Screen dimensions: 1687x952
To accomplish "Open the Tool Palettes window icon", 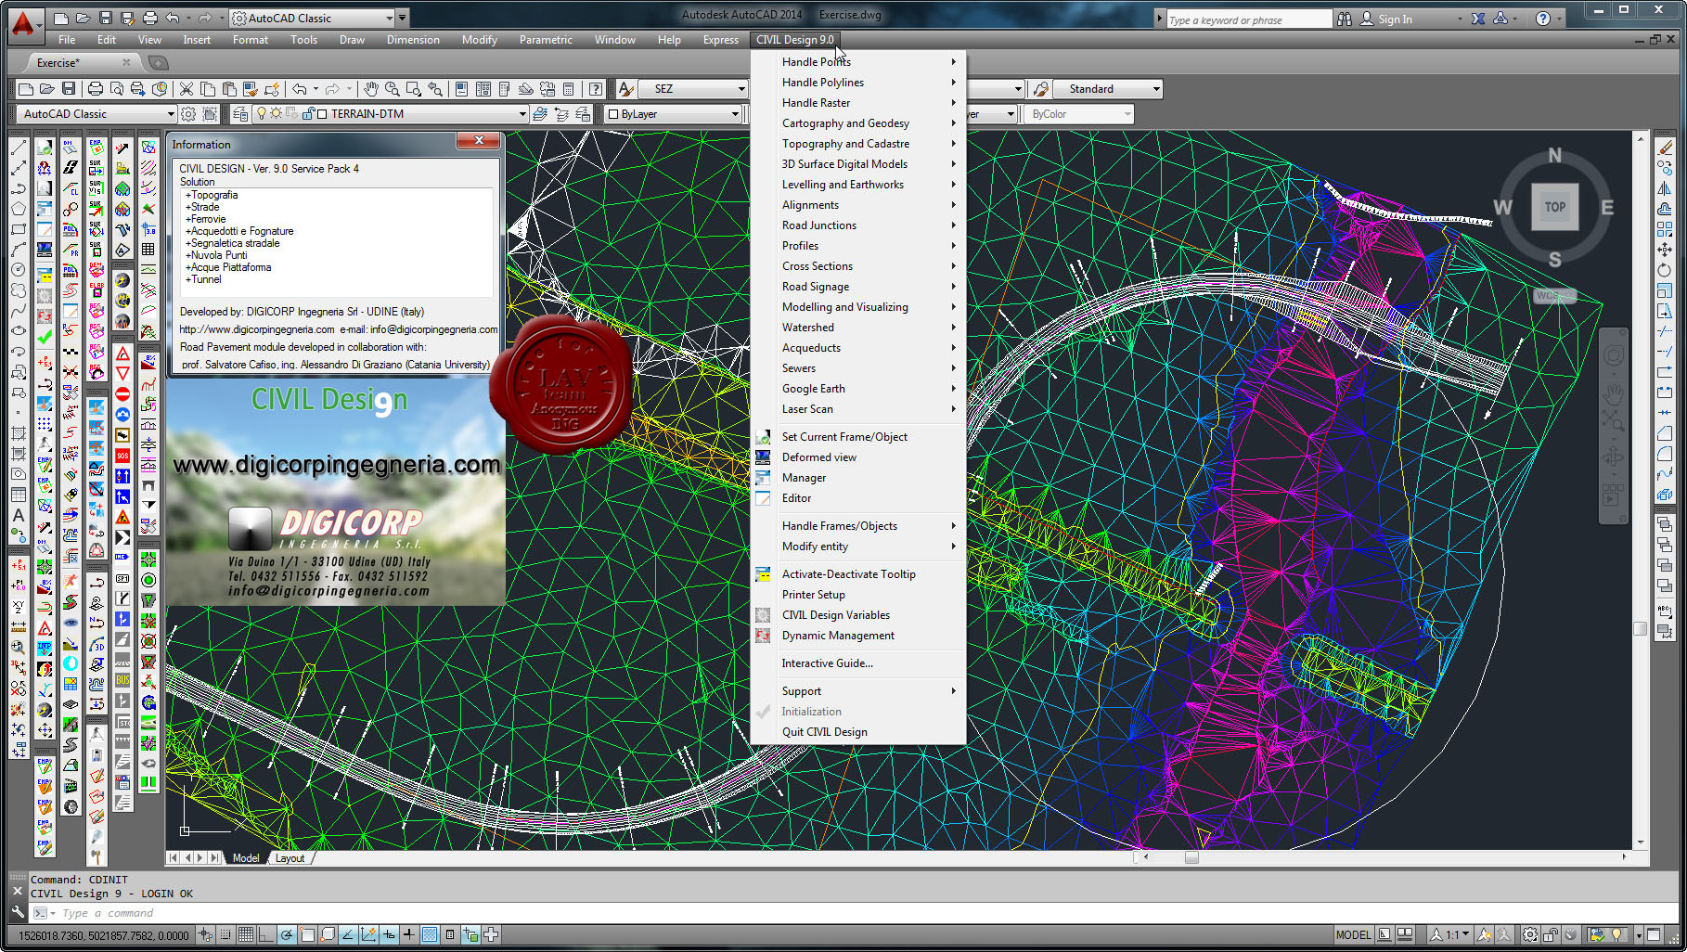I will (x=505, y=89).
